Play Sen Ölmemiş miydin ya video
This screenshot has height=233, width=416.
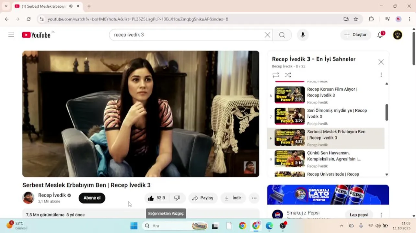326,116
